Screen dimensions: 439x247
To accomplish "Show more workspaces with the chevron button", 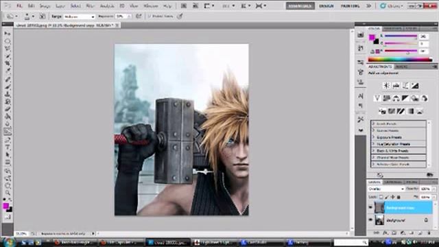I will point(369,6).
